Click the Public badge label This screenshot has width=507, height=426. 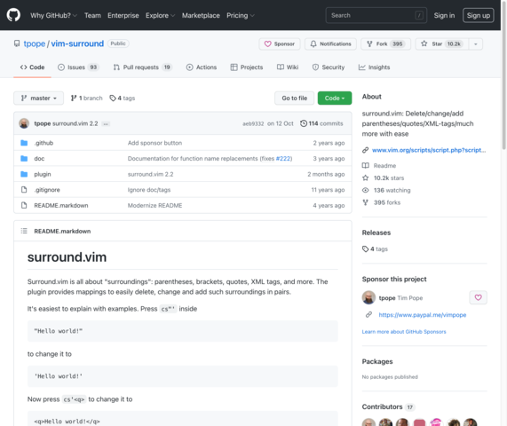click(118, 43)
